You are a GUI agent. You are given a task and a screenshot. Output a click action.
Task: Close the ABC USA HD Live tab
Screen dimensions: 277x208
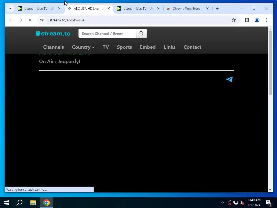click(x=109, y=8)
